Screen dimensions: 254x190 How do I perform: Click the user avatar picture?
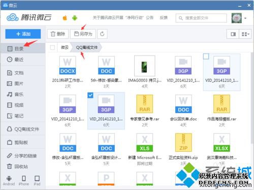tap(237, 18)
